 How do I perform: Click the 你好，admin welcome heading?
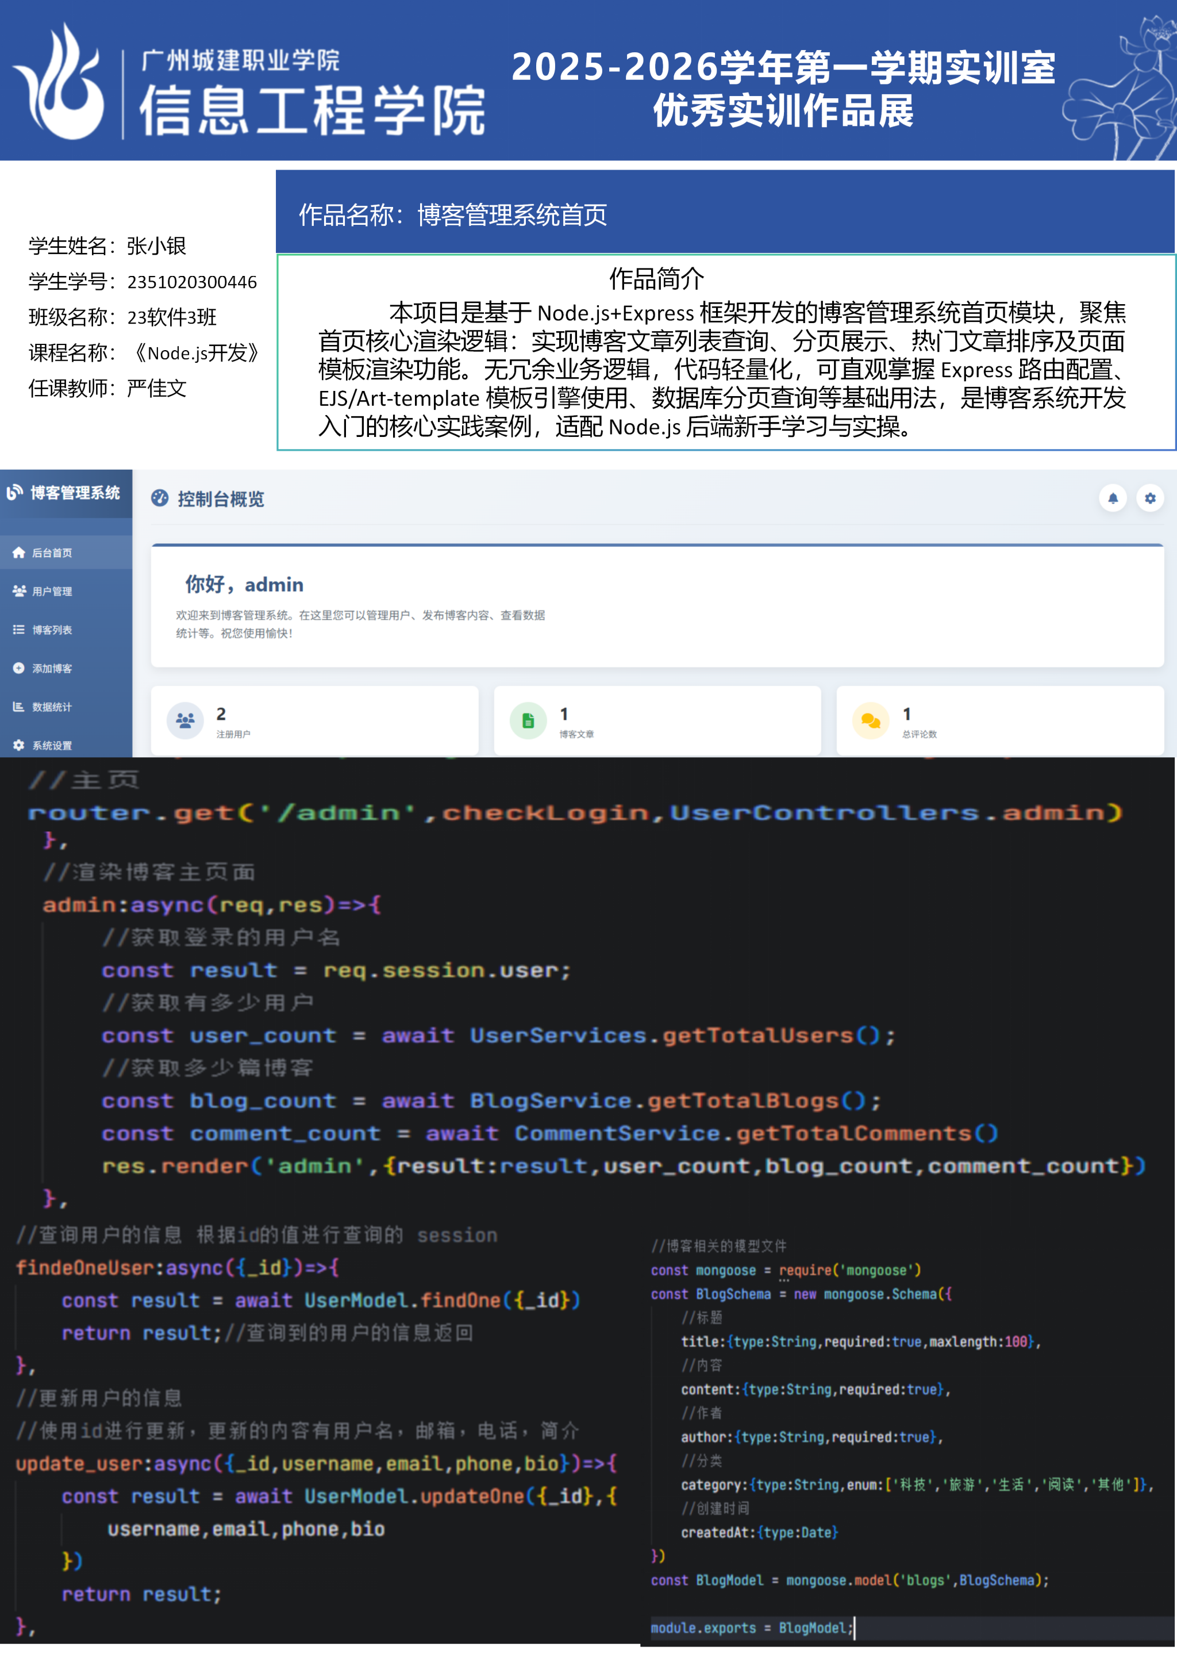point(244,585)
